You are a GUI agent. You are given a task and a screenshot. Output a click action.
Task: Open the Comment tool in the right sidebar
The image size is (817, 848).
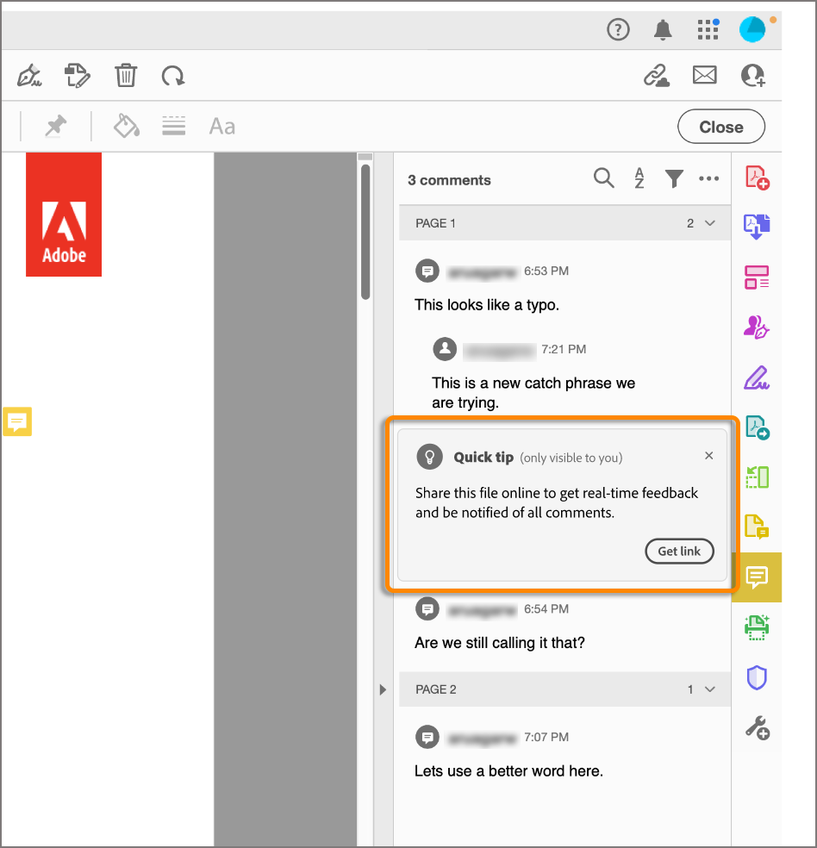tap(756, 577)
